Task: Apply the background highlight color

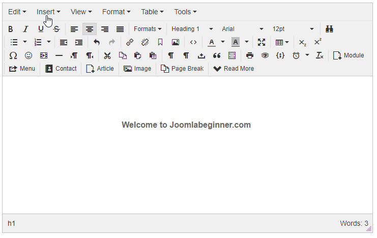Action: 236,42
